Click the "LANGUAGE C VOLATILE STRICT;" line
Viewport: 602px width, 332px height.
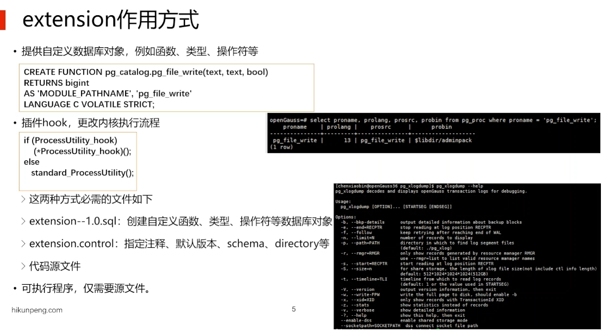pyautogui.click(x=89, y=104)
